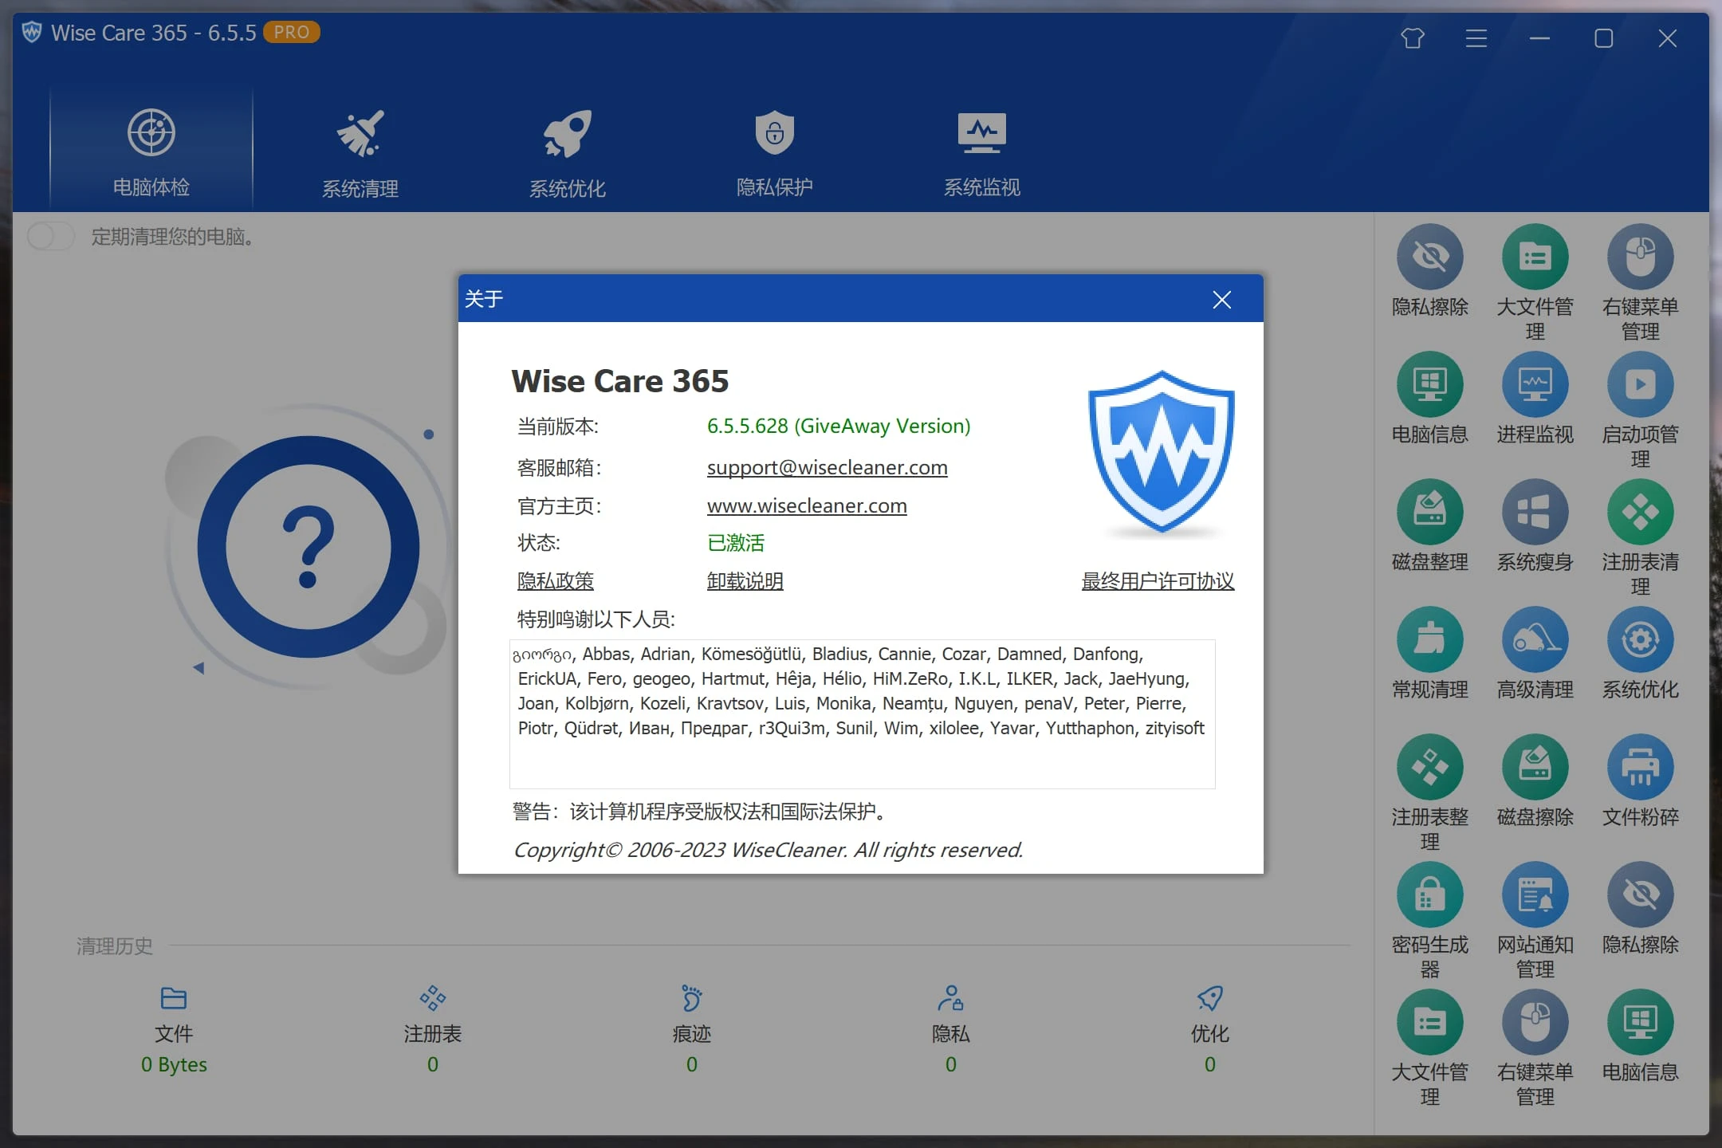Open 磁盘擦除 tool icon
1722x1148 pixels.
1535,767
